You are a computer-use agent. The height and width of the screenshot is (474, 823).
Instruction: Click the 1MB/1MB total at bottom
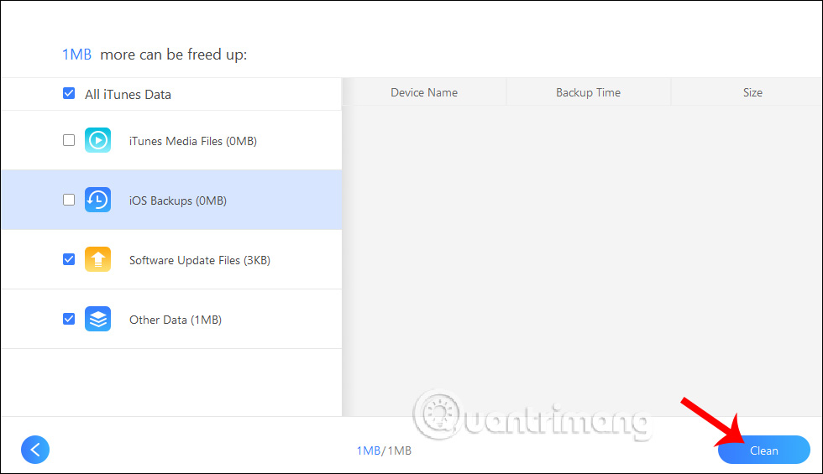(x=385, y=451)
